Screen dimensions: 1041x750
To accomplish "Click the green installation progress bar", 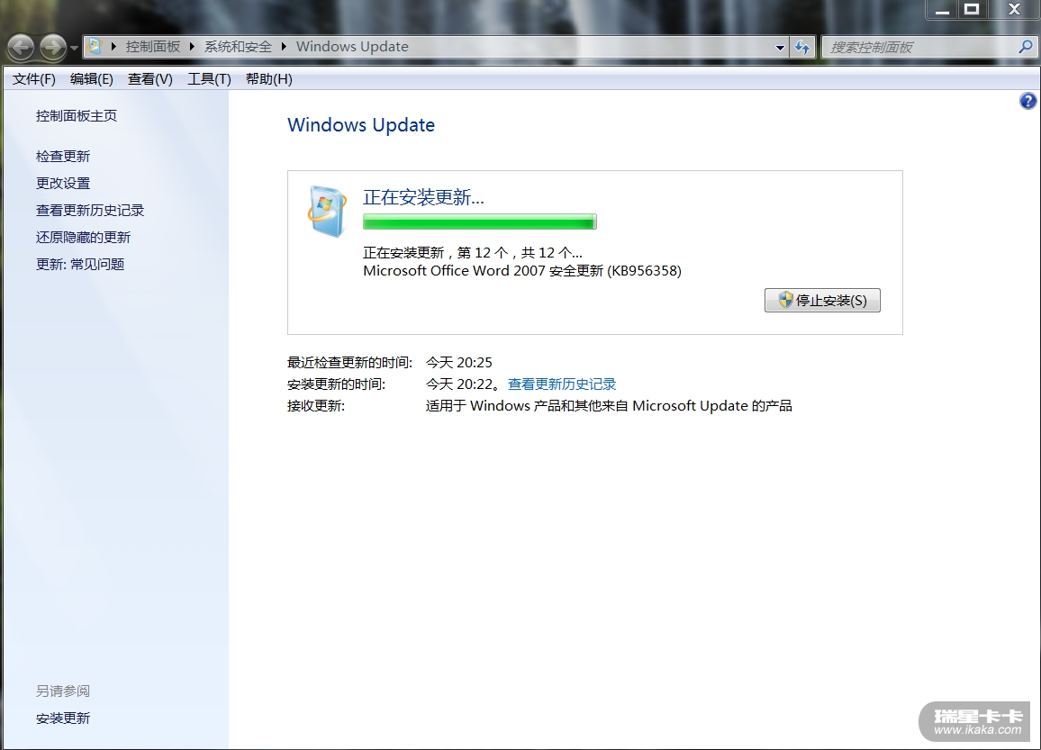I will (x=479, y=221).
